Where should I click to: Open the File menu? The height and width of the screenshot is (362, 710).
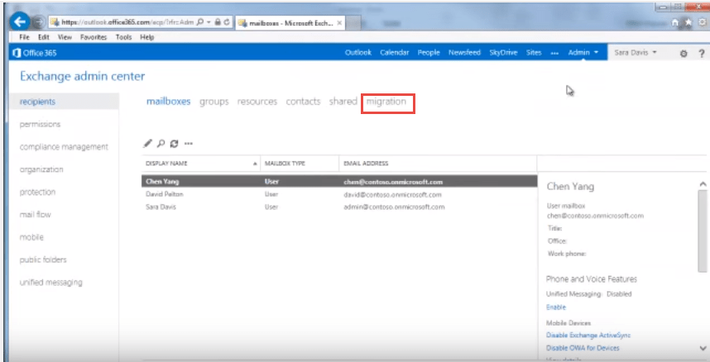(x=24, y=37)
